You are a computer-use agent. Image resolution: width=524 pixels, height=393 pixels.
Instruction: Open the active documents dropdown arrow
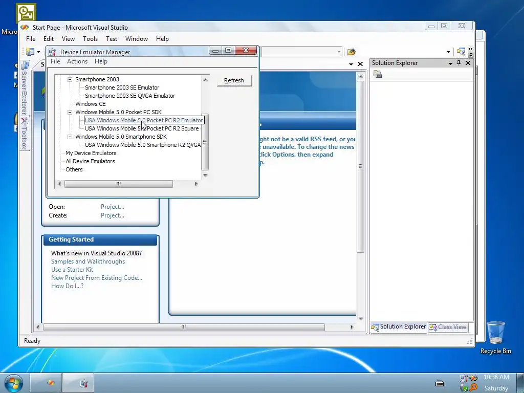pos(351,64)
